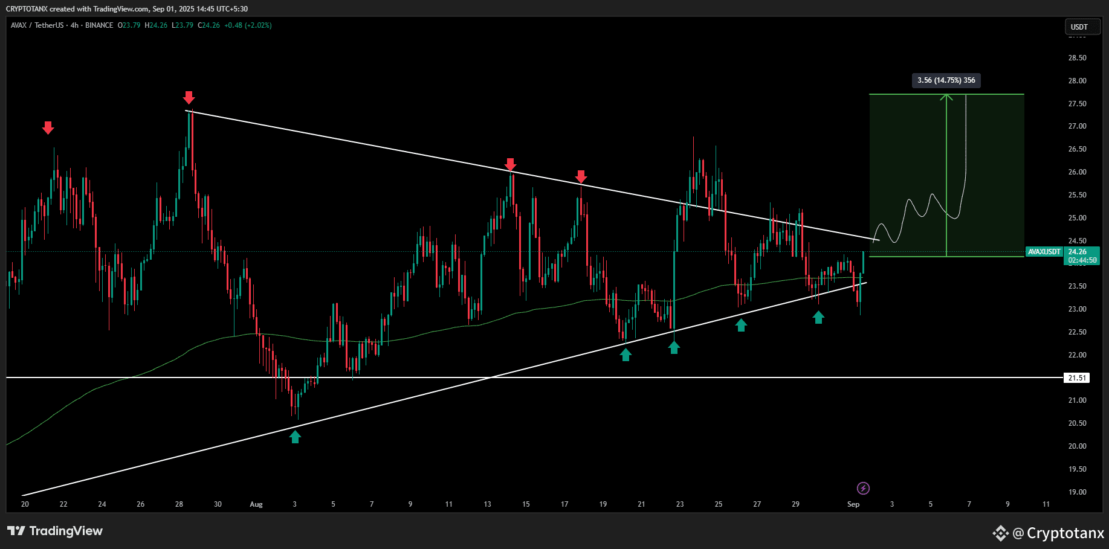Click the 24.50 price axis label
The height and width of the screenshot is (549, 1109).
(x=1077, y=241)
